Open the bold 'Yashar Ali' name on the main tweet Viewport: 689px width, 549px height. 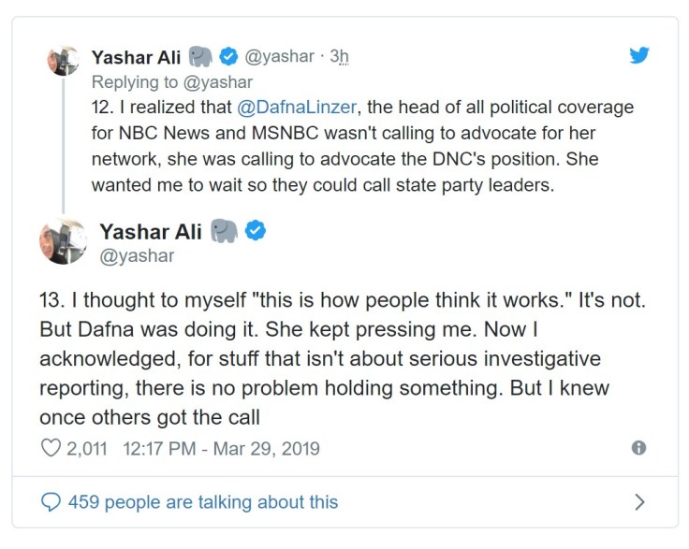[x=152, y=231]
